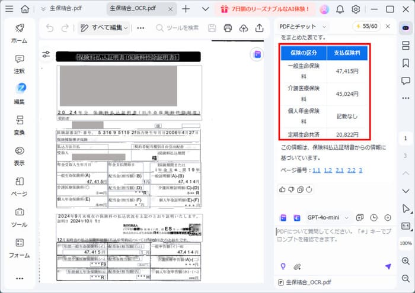Open settings gear
Image resolution: width=415 pixels, height=293 pixels.
click(x=356, y=9)
